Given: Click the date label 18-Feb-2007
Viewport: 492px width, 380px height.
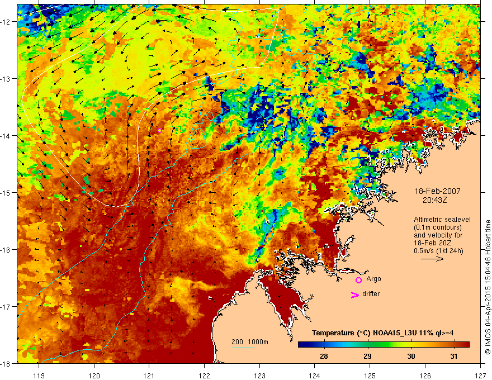Looking at the screenshot, I should coord(437,191).
